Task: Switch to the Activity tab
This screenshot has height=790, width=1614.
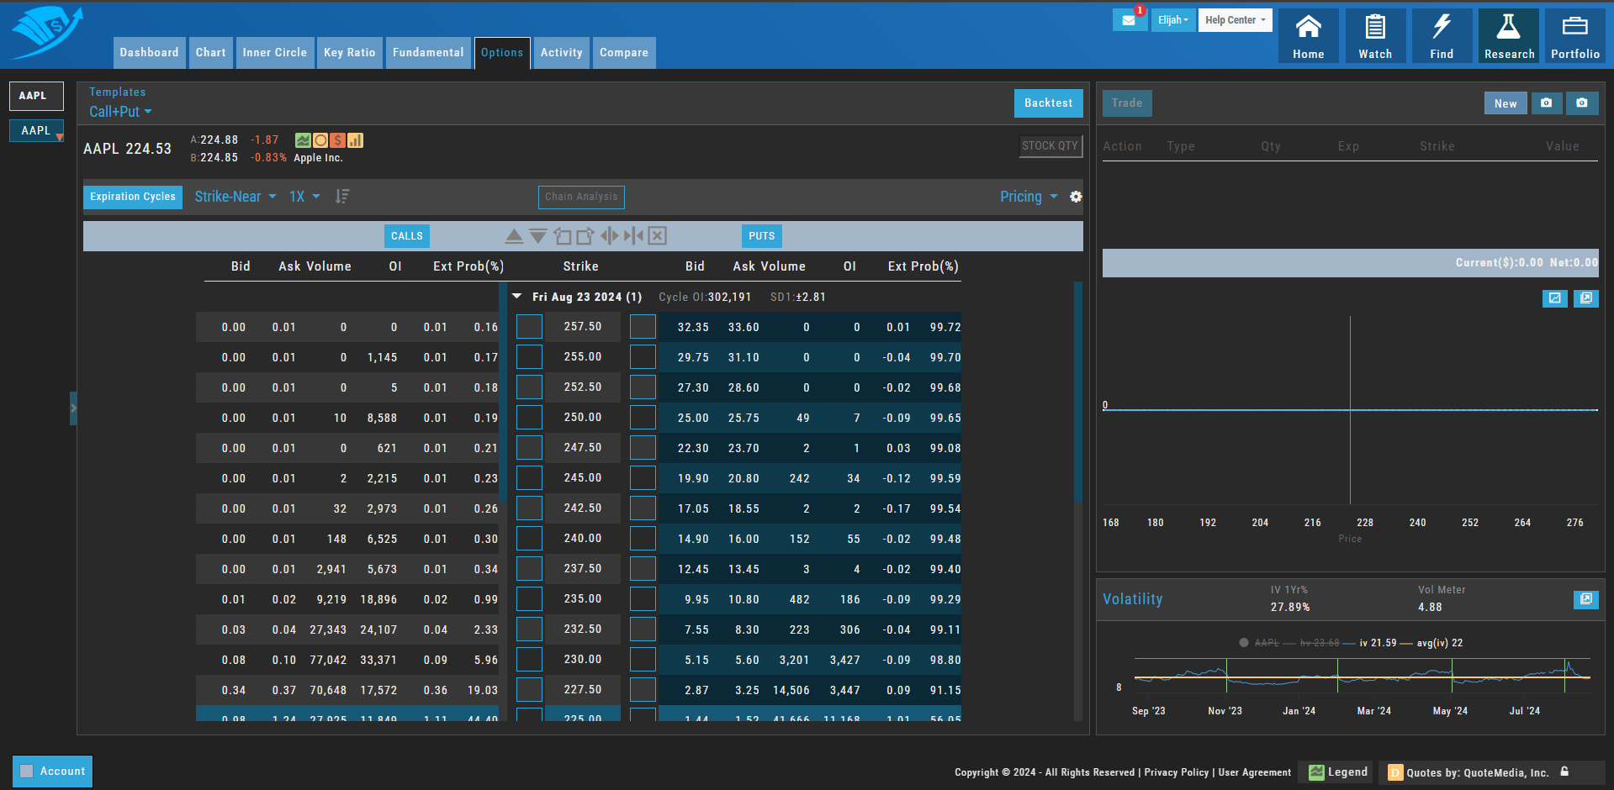Action: (562, 53)
